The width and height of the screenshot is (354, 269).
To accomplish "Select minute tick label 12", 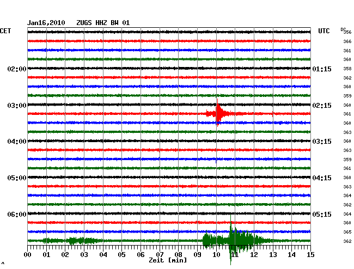I will [254, 254].
